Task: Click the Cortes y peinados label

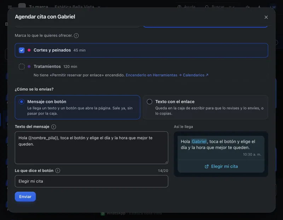Action: point(52,50)
